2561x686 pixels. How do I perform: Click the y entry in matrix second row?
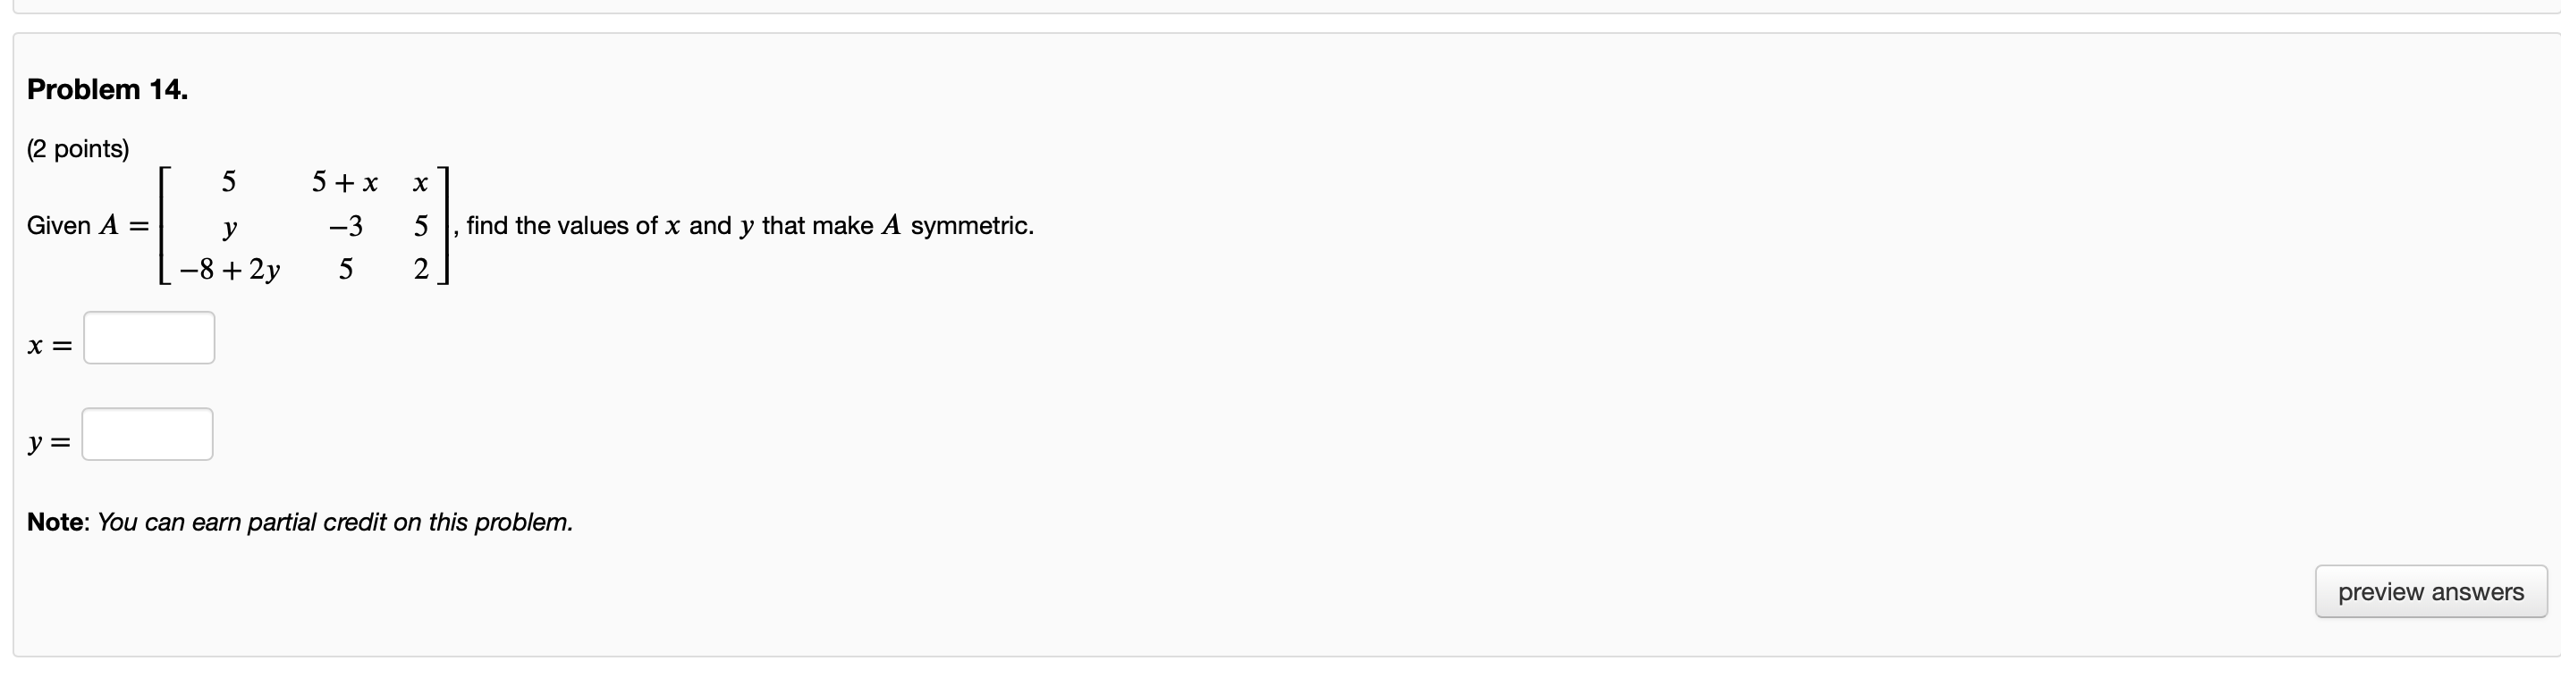(x=230, y=229)
